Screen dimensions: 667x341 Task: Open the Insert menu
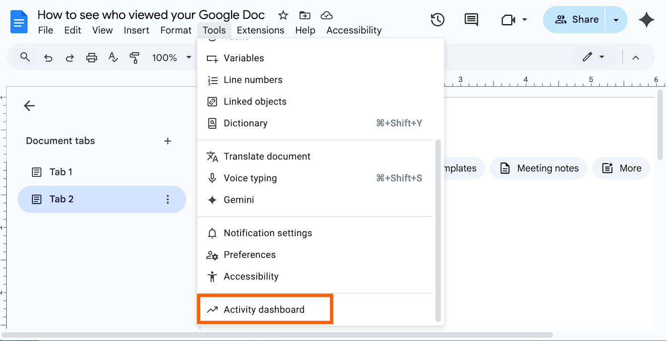pyautogui.click(x=137, y=30)
